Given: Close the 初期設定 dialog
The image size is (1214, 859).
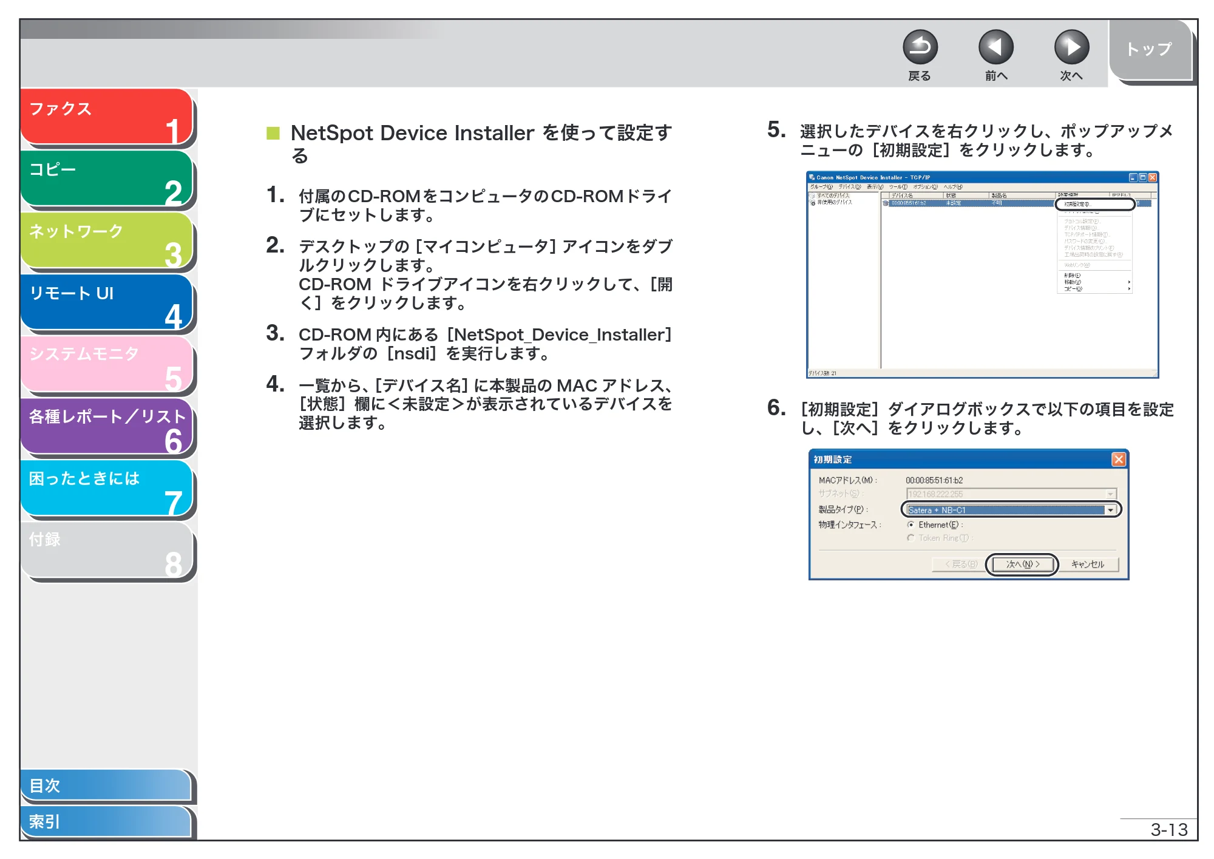Looking at the screenshot, I should point(1118,460).
